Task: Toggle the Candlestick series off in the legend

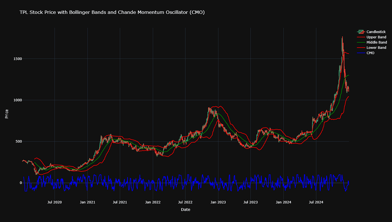Action: pos(376,32)
